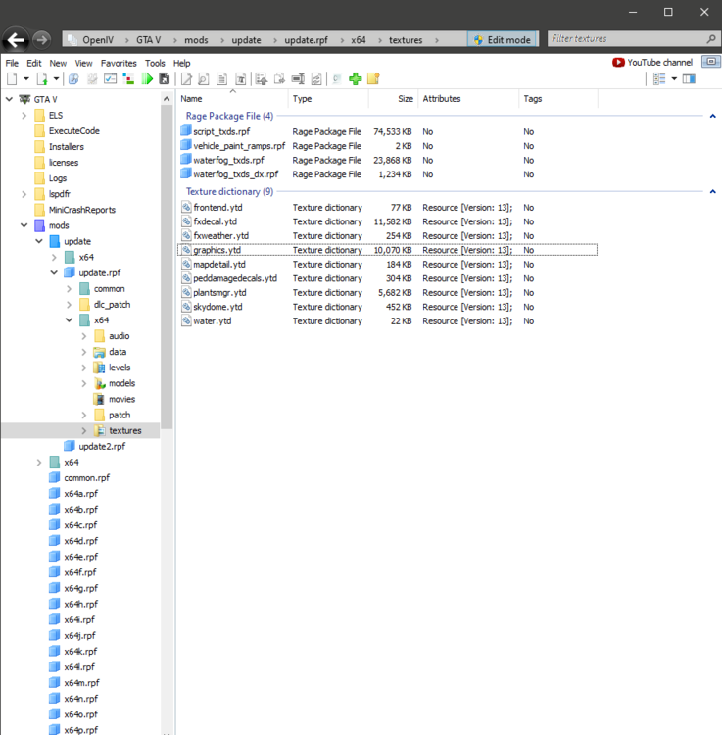Viewport: 722px width, 735px height.
Task: Select update2.rpf in the tree
Action: point(102,446)
